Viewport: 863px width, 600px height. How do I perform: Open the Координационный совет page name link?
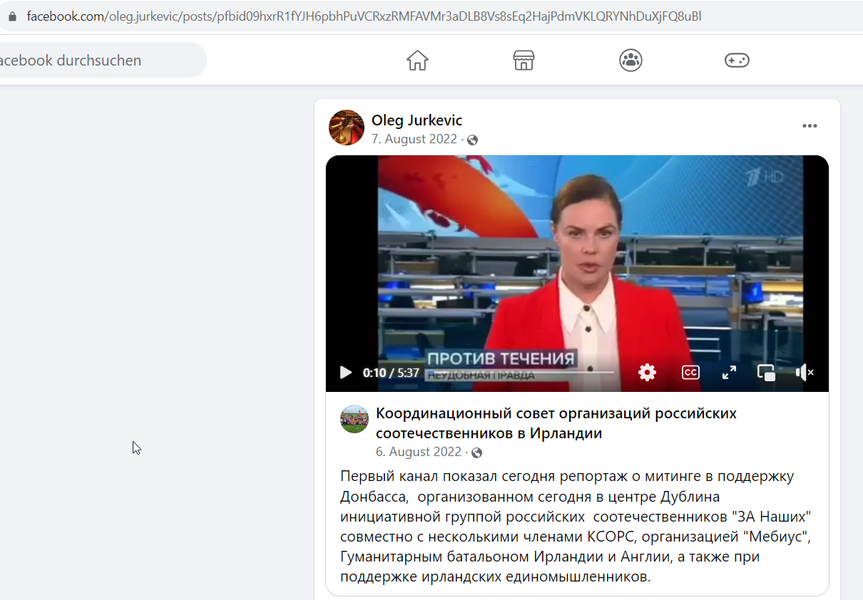click(556, 423)
